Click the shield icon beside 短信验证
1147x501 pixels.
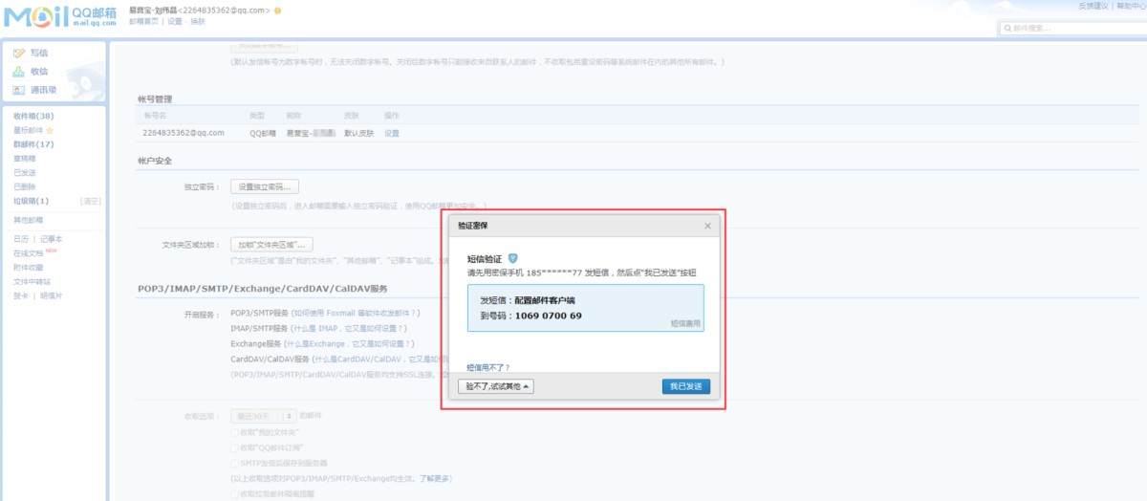tap(512, 258)
